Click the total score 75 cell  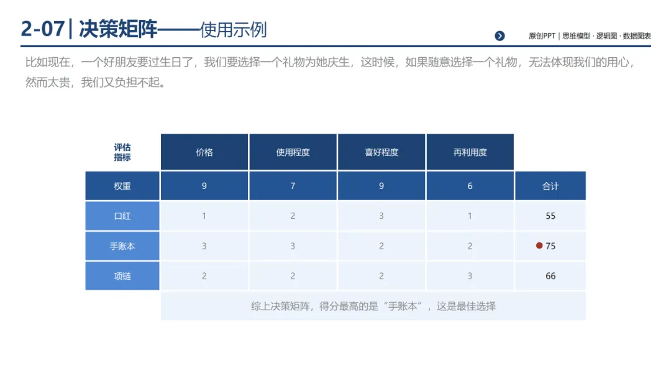[550, 246]
